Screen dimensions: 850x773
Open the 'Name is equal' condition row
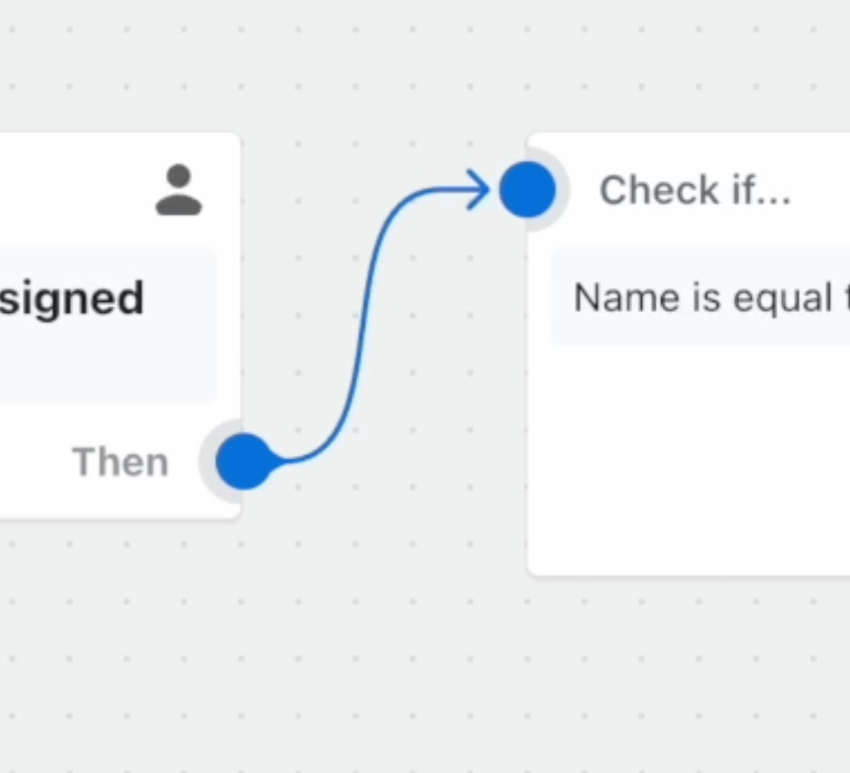[701, 297]
